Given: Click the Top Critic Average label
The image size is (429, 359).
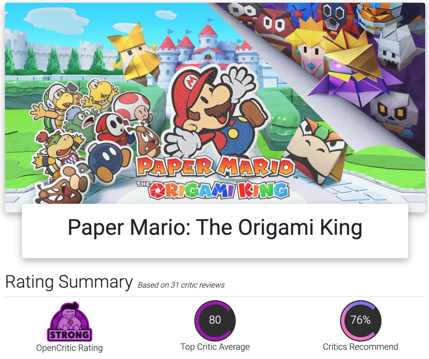Looking at the screenshot, I should click(x=215, y=347).
